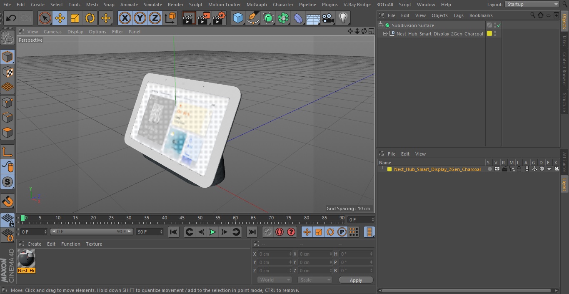Open the Objects manager Tags menu
Screen dimensions: 569x294
pyautogui.click(x=458, y=15)
